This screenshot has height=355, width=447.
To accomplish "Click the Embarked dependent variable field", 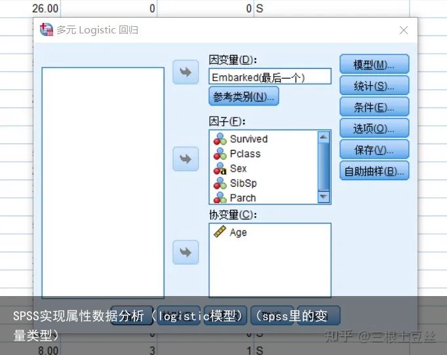I will (x=270, y=77).
